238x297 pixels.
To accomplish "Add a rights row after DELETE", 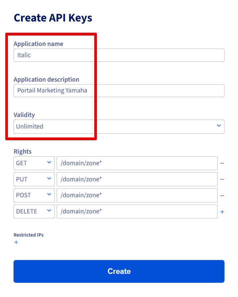I will [x=222, y=212].
